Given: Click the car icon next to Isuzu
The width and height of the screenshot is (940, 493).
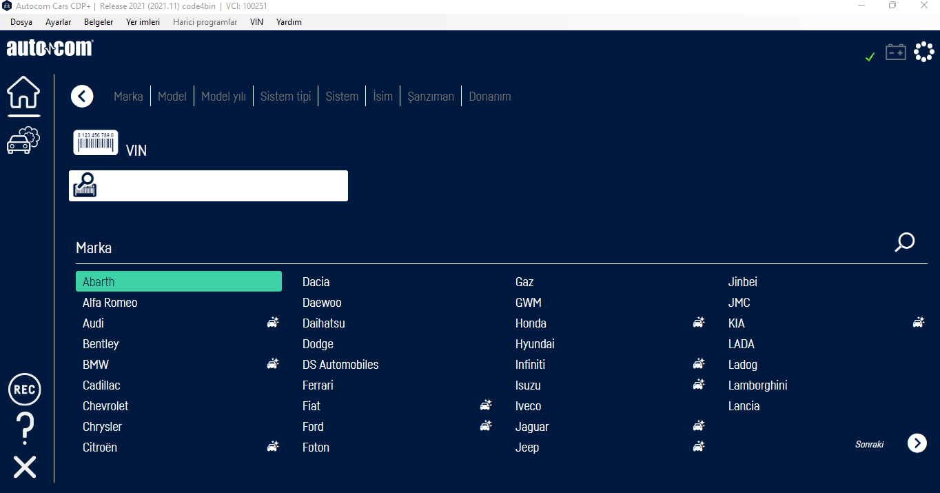Looking at the screenshot, I should 699,384.
